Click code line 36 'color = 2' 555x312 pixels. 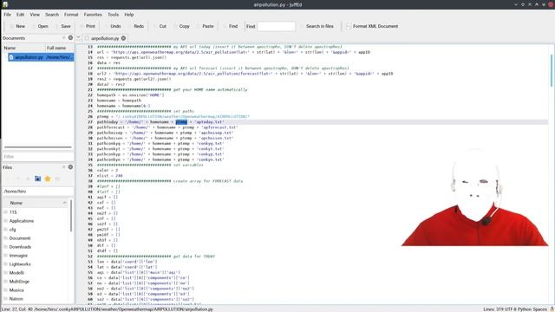(108, 170)
